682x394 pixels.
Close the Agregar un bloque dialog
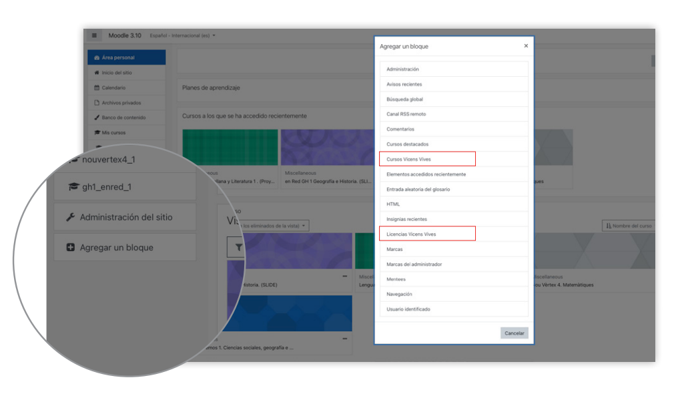click(x=526, y=45)
